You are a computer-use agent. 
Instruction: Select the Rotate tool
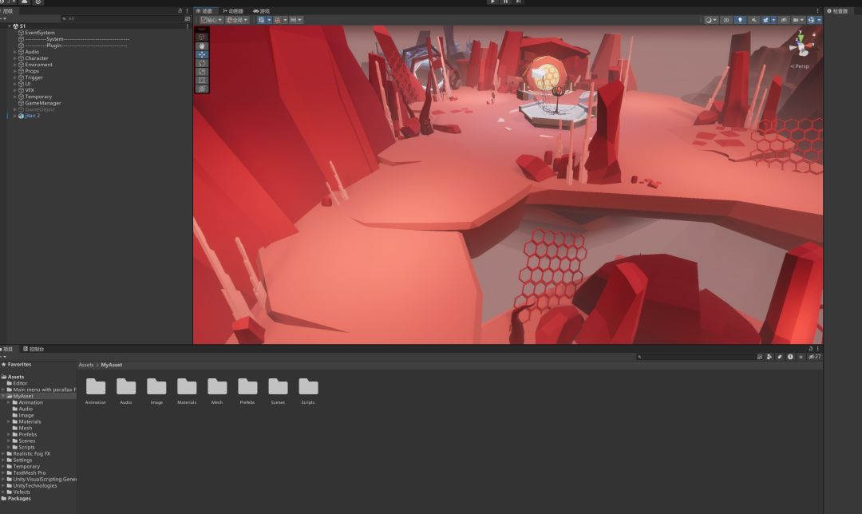pyautogui.click(x=202, y=63)
